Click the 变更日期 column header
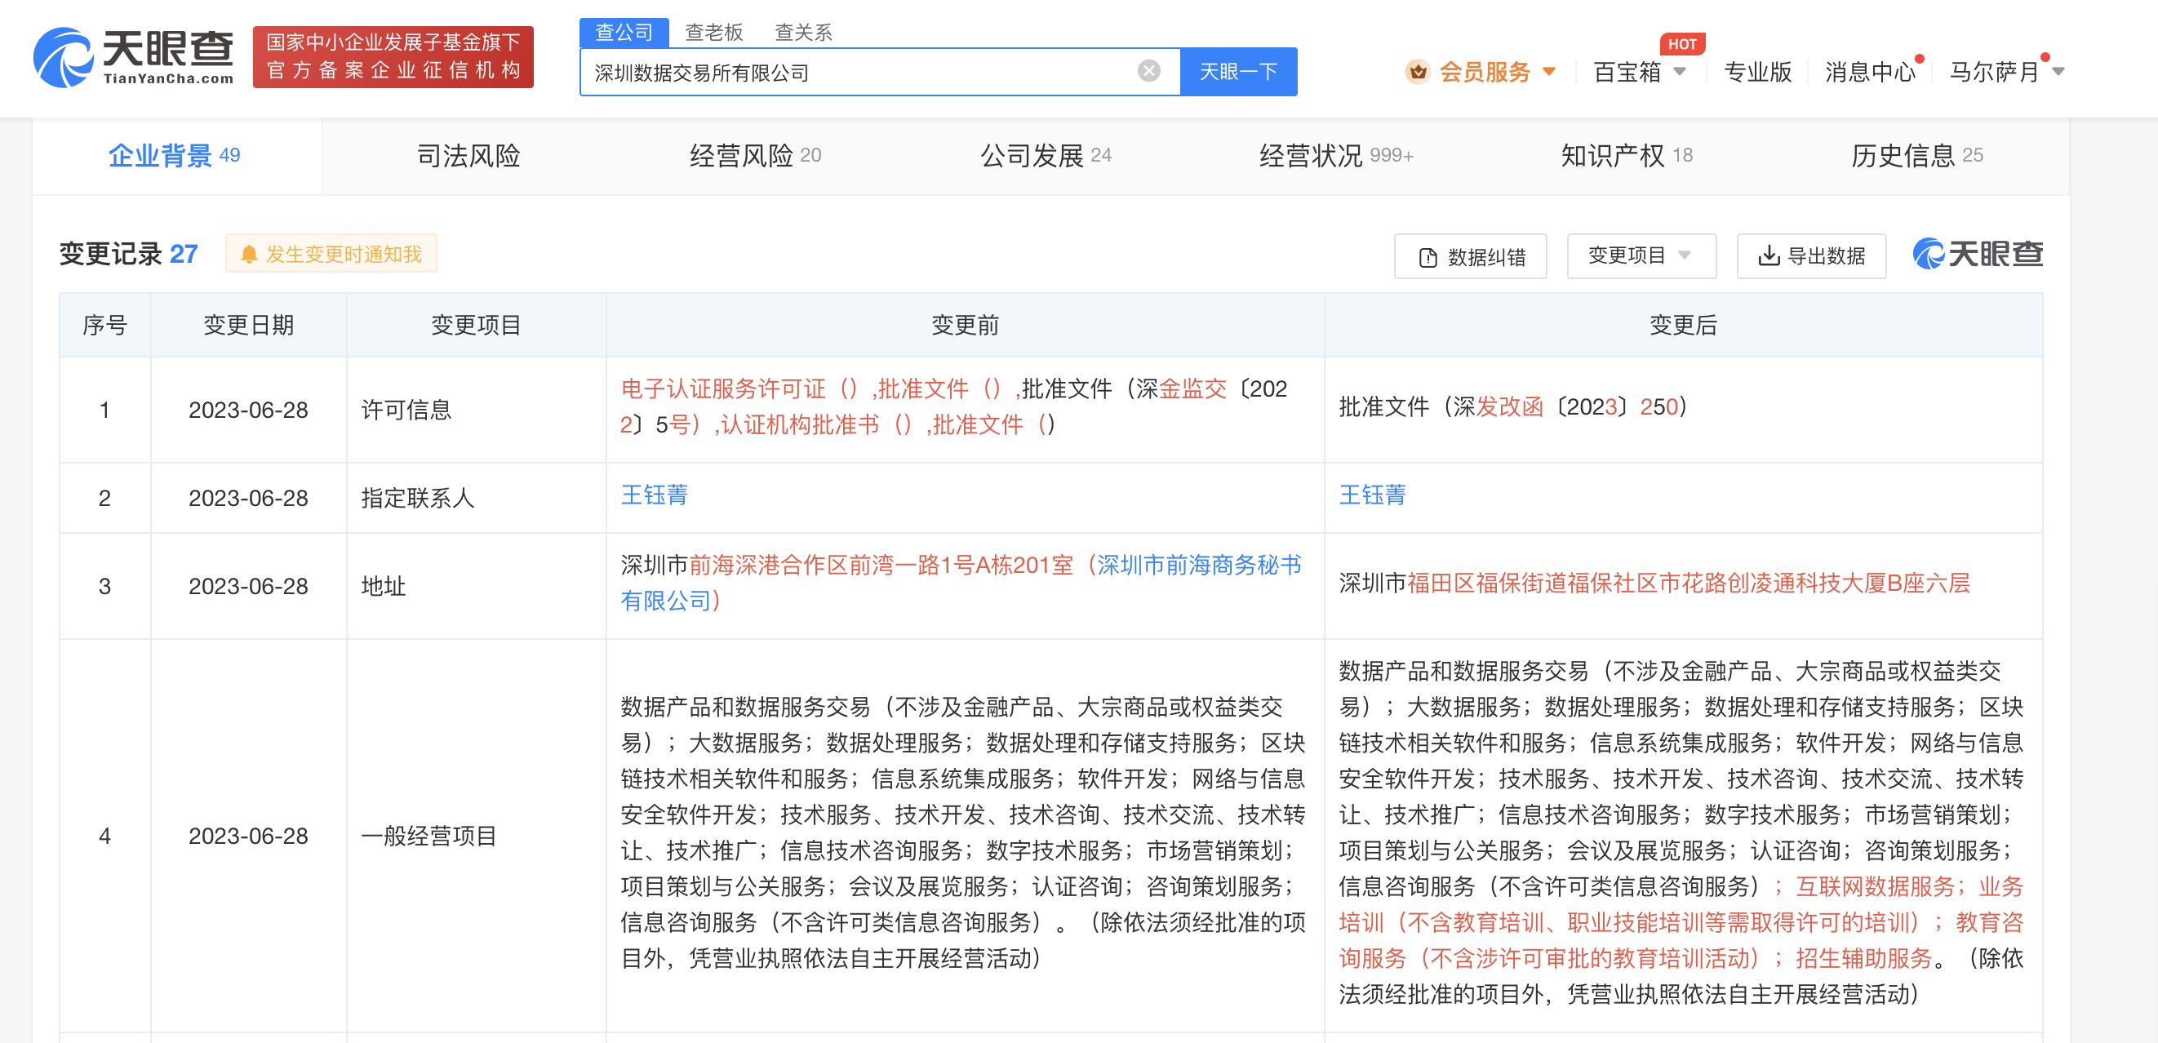The image size is (2158, 1043). 248,325
